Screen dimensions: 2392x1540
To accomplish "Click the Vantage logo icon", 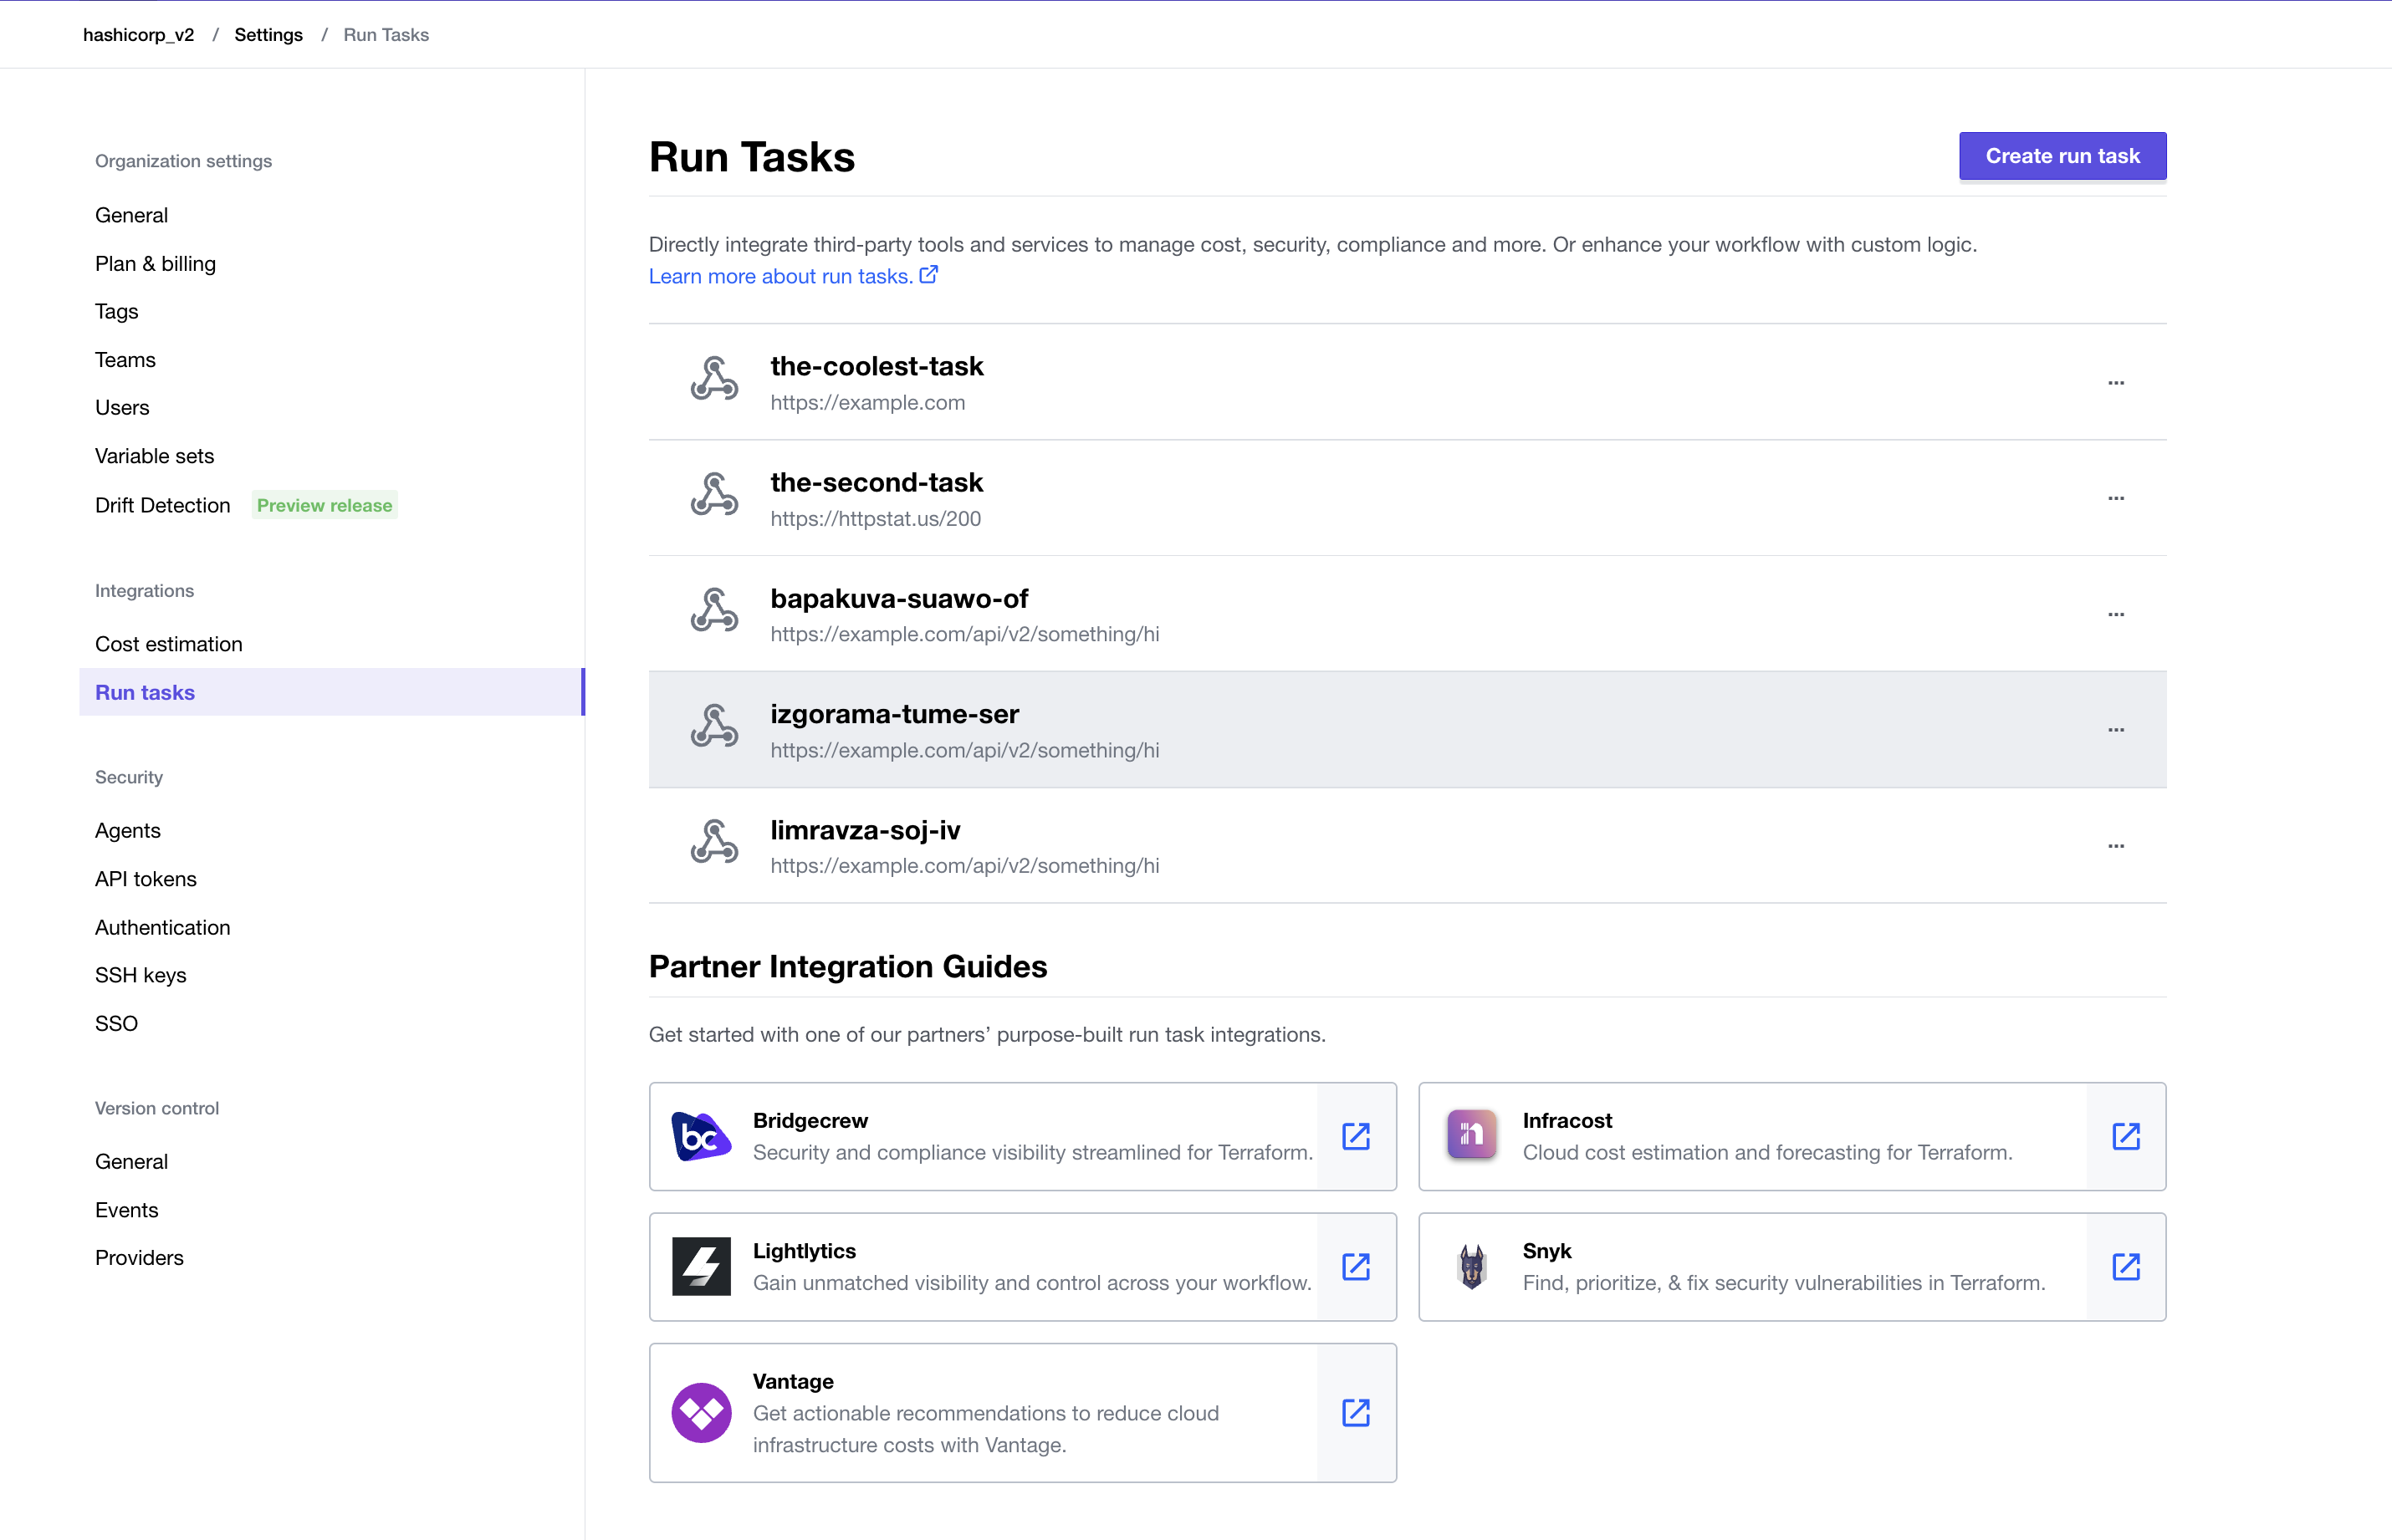I will tap(702, 1413).
